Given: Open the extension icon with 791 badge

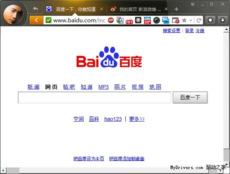Looking at the screenshot, I should click(129, 21).
